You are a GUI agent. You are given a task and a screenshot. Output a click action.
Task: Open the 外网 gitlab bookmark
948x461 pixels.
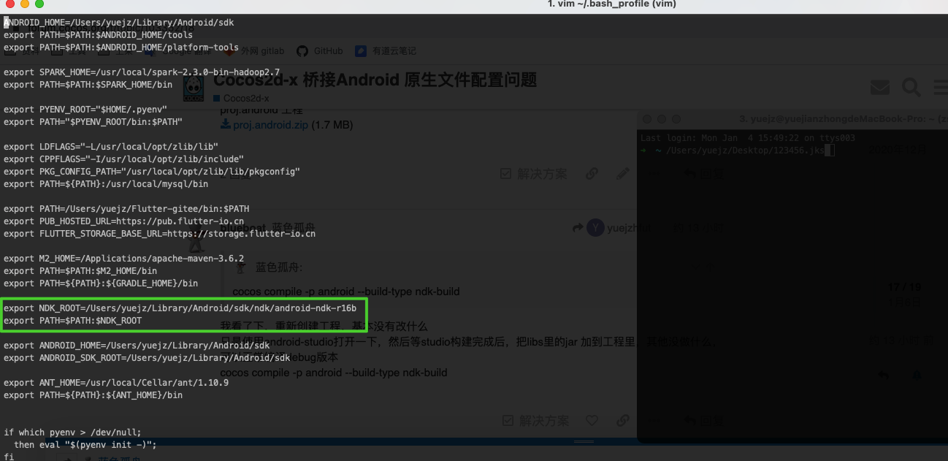click(253, 51)
